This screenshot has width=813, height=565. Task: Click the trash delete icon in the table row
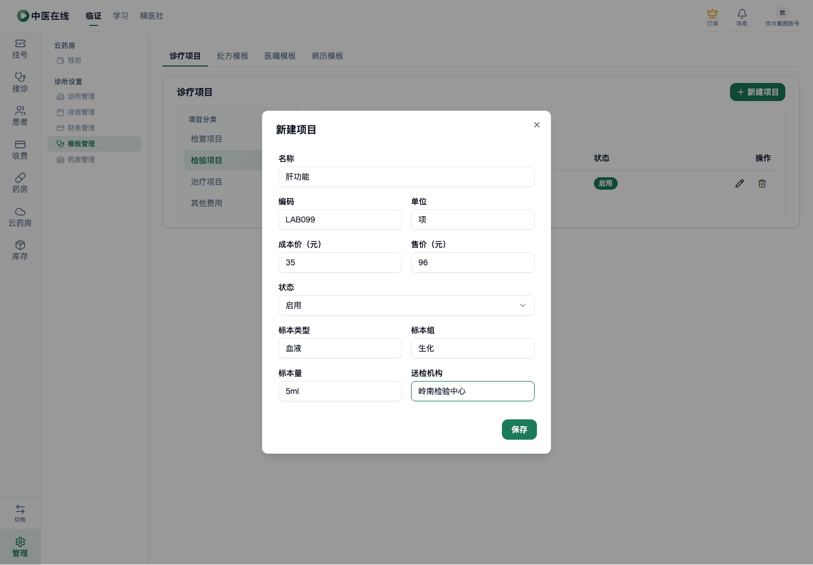pyautogui.click(x=762, y=183)
